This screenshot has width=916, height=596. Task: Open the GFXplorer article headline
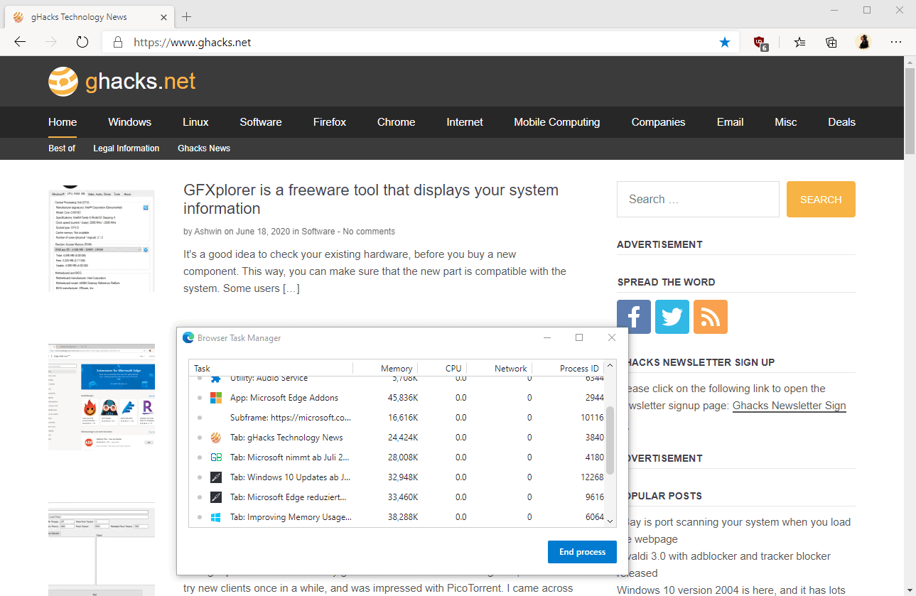point(371,200)
